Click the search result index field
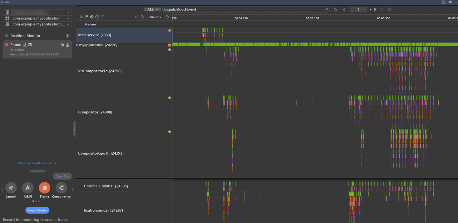 point(358,9)
